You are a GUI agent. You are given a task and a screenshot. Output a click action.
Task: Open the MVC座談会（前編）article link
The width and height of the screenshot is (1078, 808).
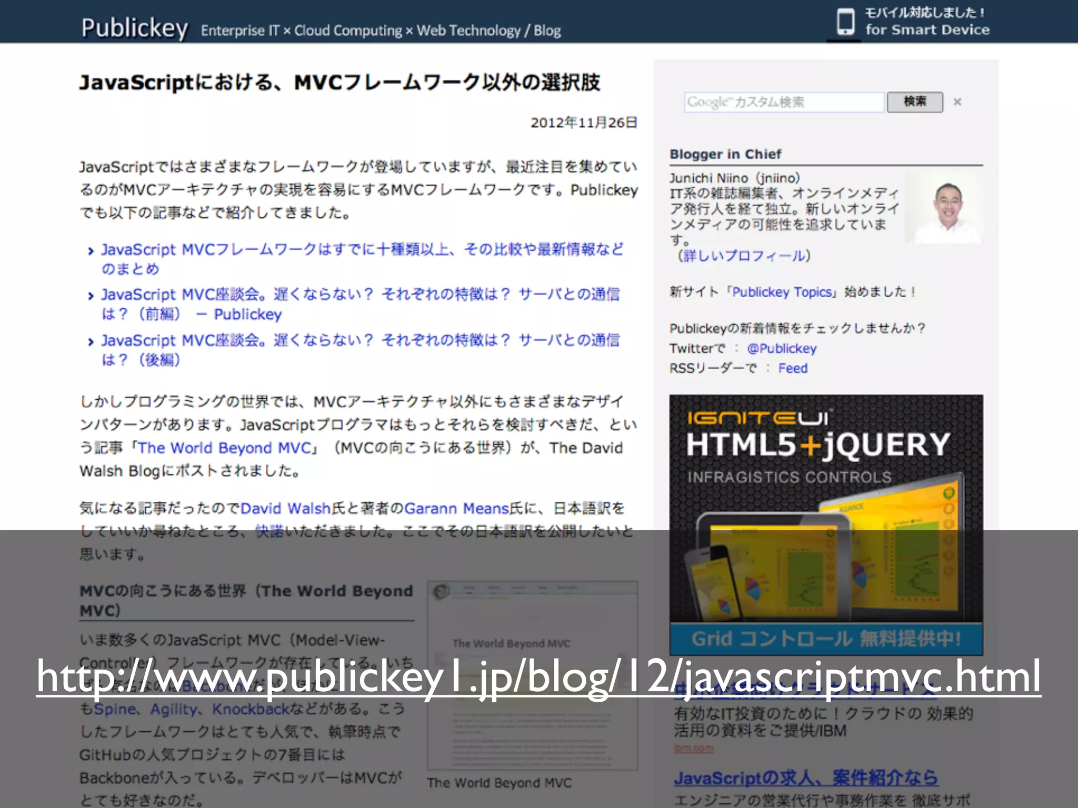360,304
